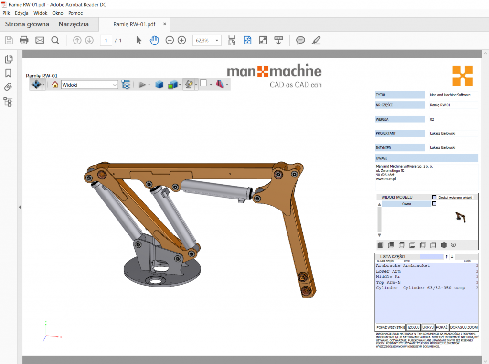Click the zoom in plus icon
This screenshot has width=489, height=364.
[x=181, y=41]
